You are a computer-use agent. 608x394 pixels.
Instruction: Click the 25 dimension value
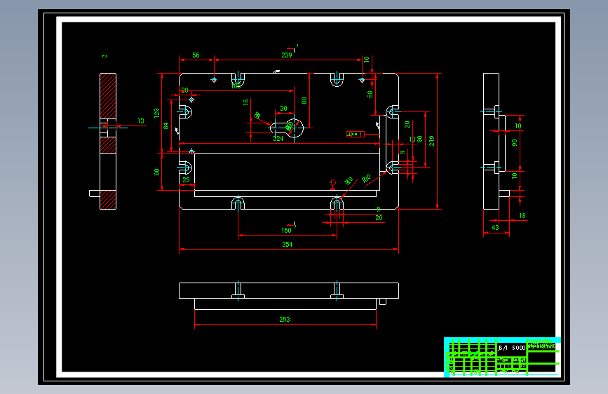[x=186, y=180]
